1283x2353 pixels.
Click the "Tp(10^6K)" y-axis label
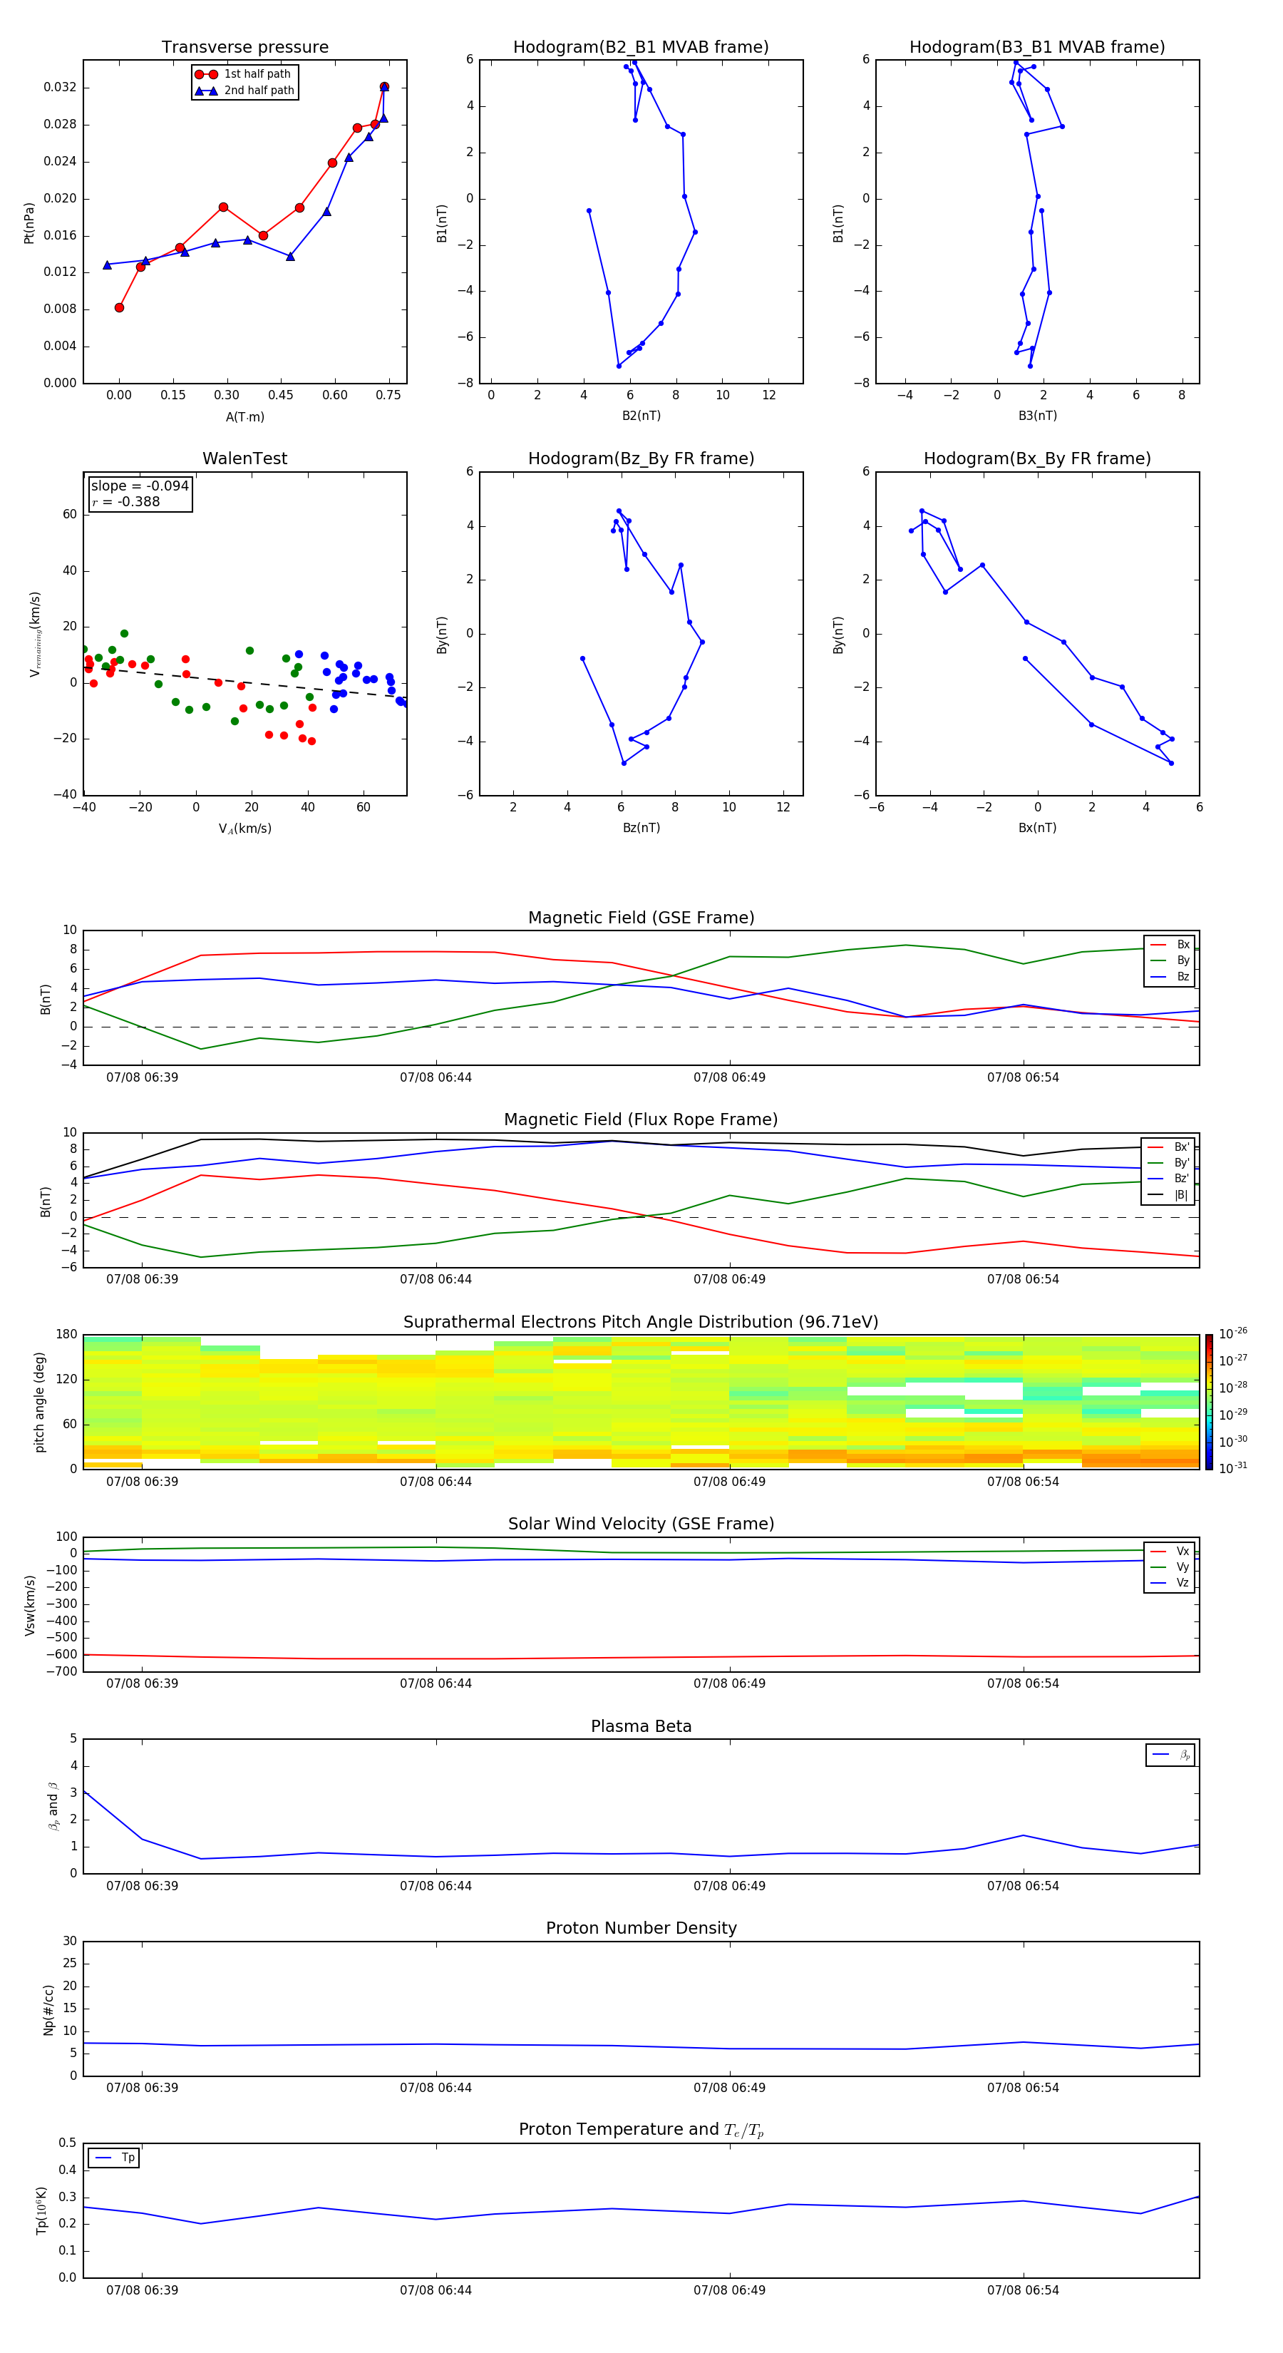click(41, 2210)
